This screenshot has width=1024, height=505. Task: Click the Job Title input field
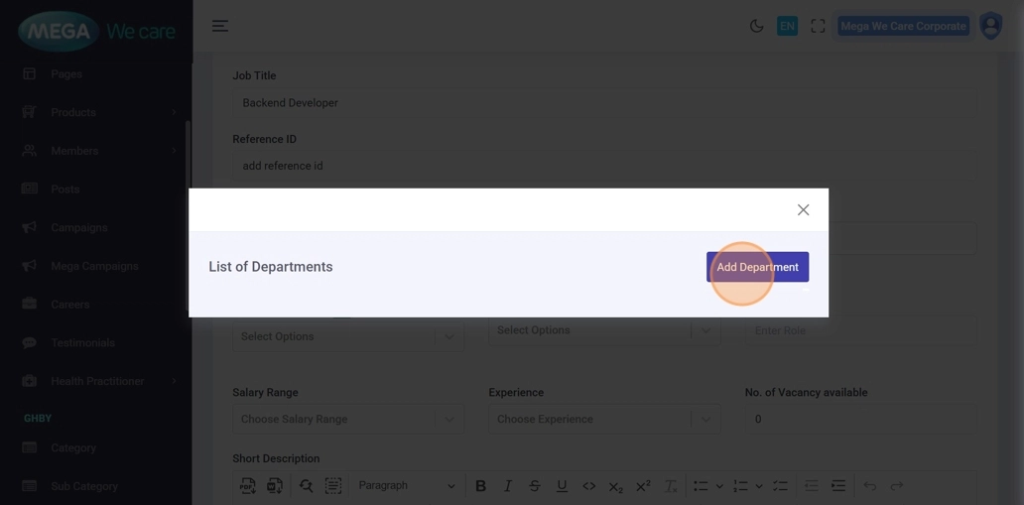coord(603,103)
